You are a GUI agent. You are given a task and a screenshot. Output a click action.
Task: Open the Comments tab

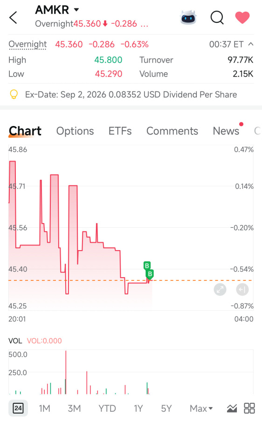tap(172, 131)
